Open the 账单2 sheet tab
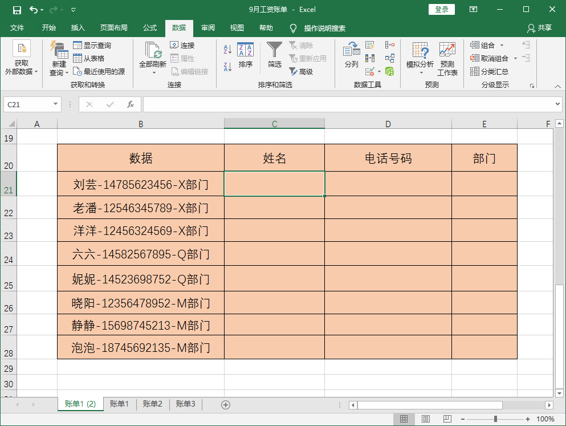Viewport: 566px width, 426px height. (152, 404)
